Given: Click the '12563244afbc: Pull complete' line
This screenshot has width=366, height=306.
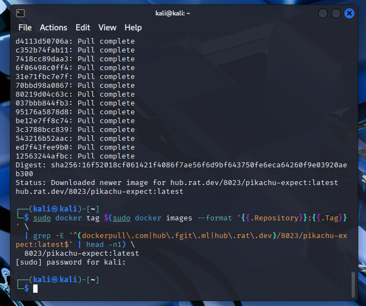Looking at the screenshot, I should coord(75,156).
